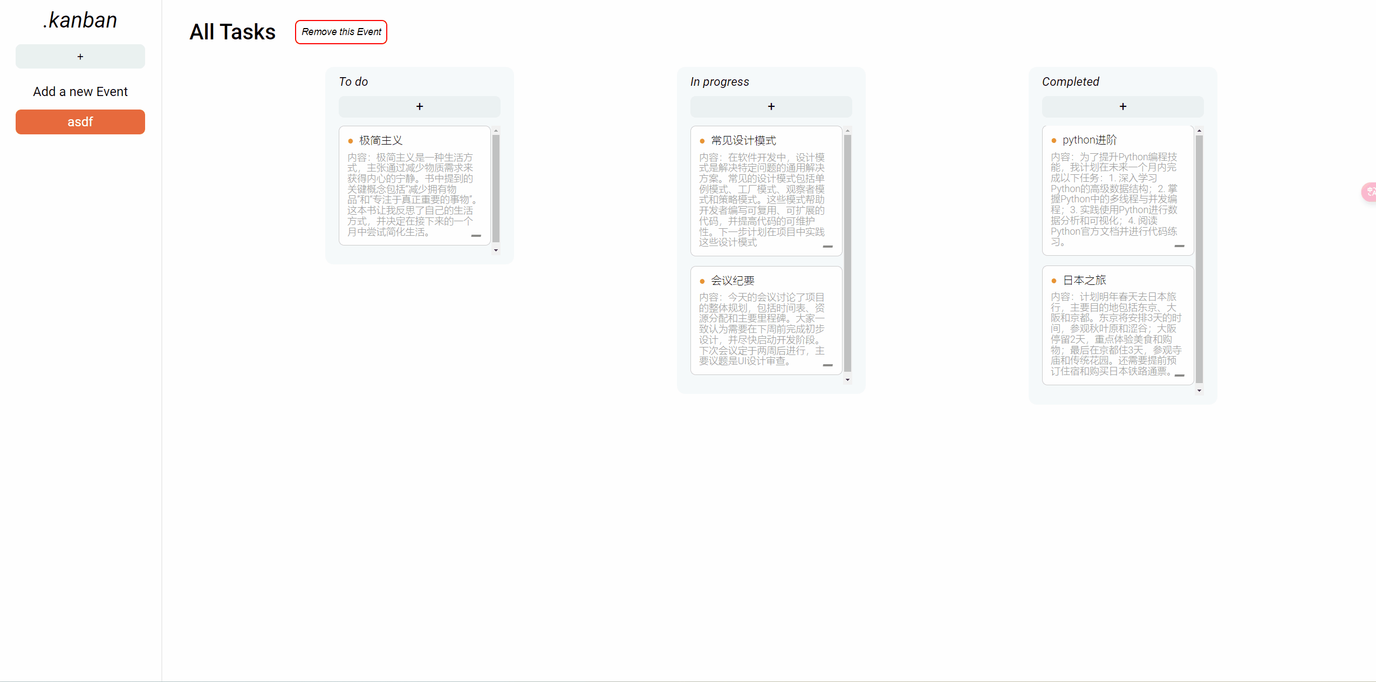Image resolution: width=1376 pixels, height=682 pixels.
Task: Click minus icon on 日本之旅 card
Action: [1179, 376]
